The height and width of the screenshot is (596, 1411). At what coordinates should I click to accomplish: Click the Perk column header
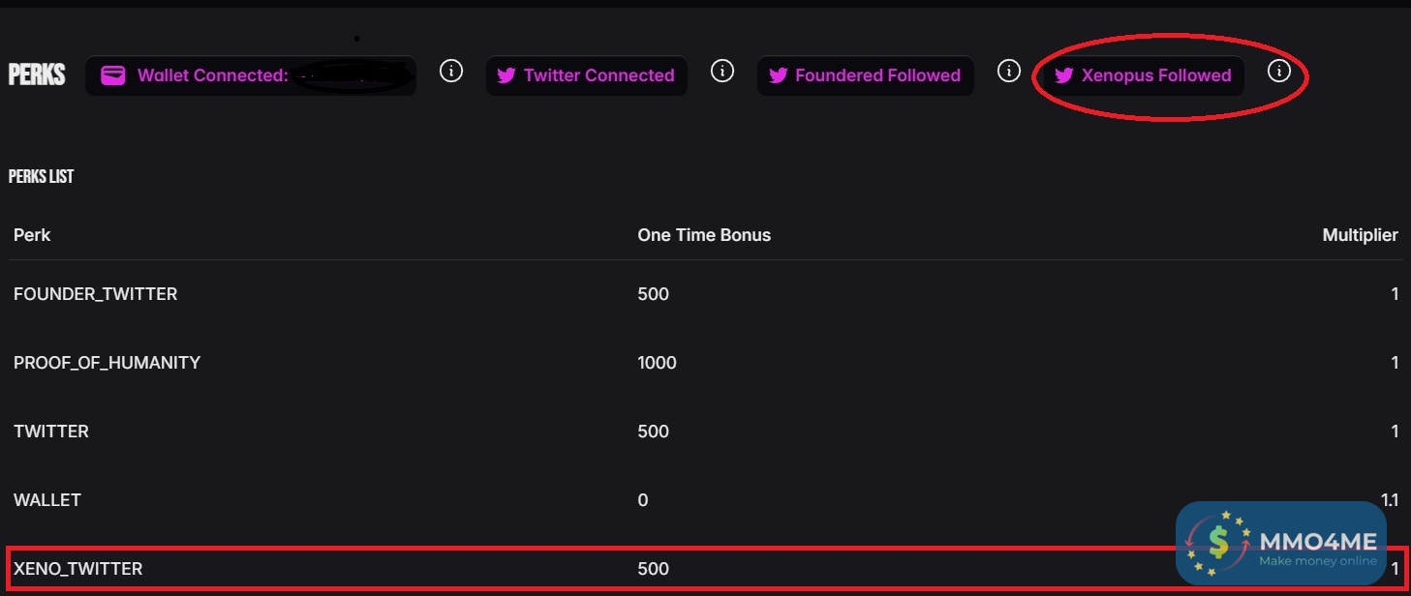point(32,235)
